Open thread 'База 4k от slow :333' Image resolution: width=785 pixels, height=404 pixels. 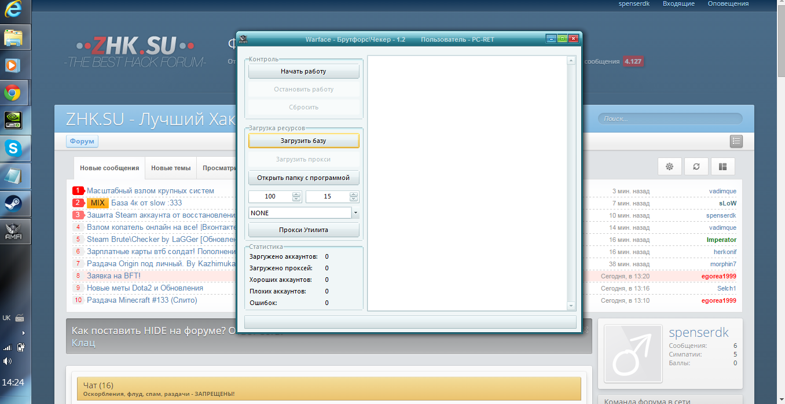click(146, 203)
